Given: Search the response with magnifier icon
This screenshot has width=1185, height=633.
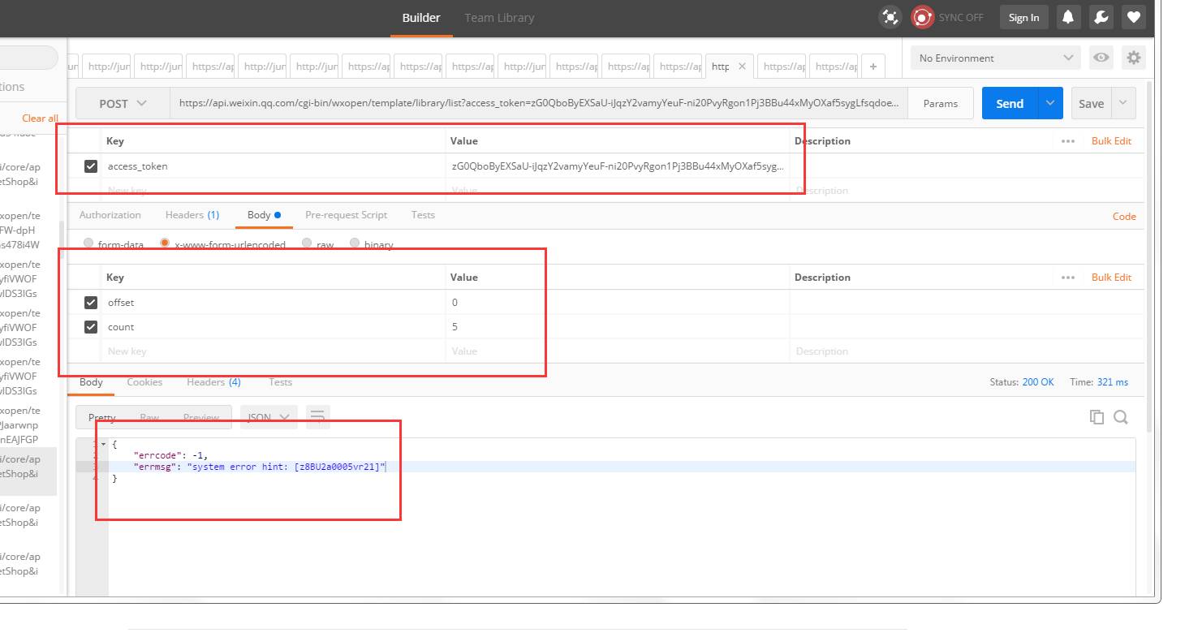Looking at the screenshot, I should [1121, 417].
